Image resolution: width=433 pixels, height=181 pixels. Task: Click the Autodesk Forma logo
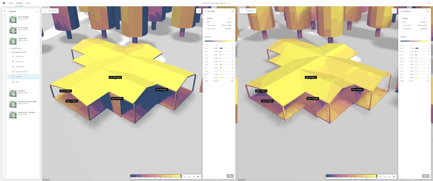click(3, 3)
